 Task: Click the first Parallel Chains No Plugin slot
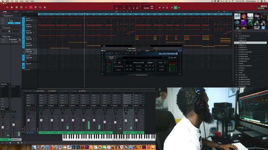pyautogui.click(x=139, y=66)
